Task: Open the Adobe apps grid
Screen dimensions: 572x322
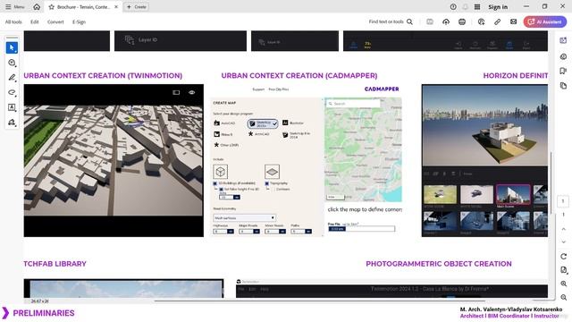Action: [477, 7]
